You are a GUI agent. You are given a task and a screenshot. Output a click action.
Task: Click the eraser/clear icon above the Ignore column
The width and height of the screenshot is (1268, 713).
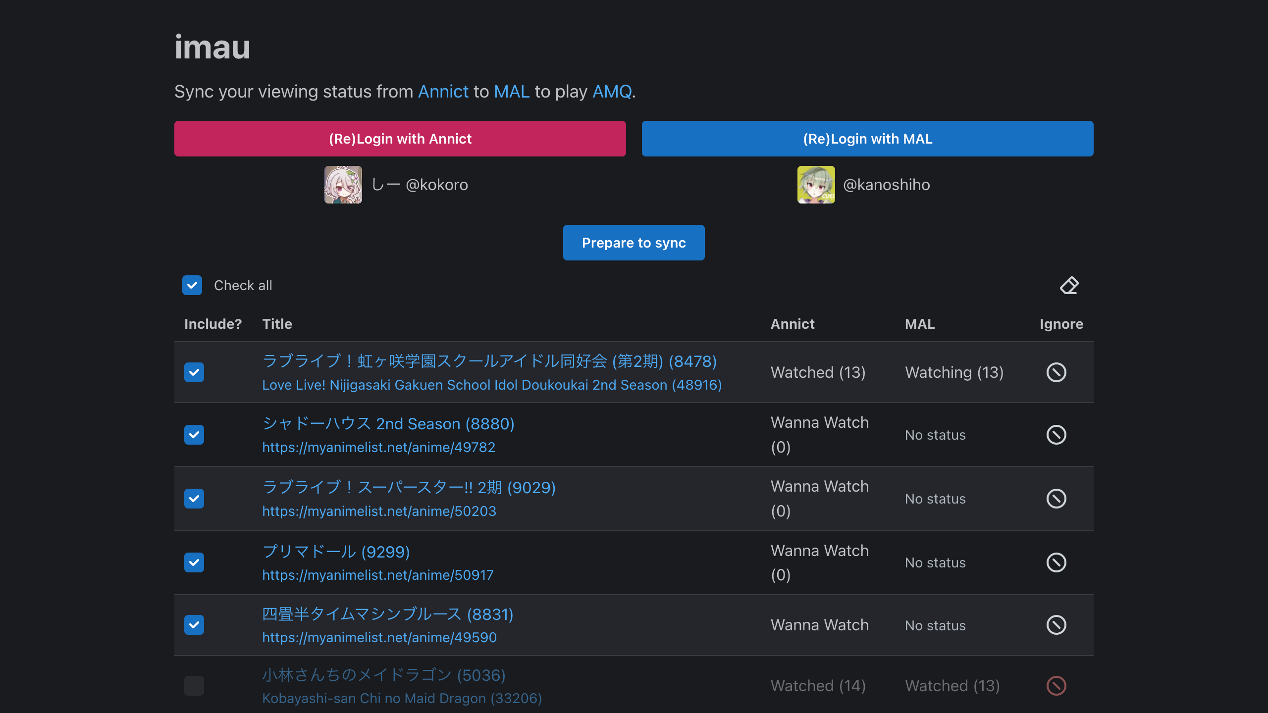pos(1068,286)
